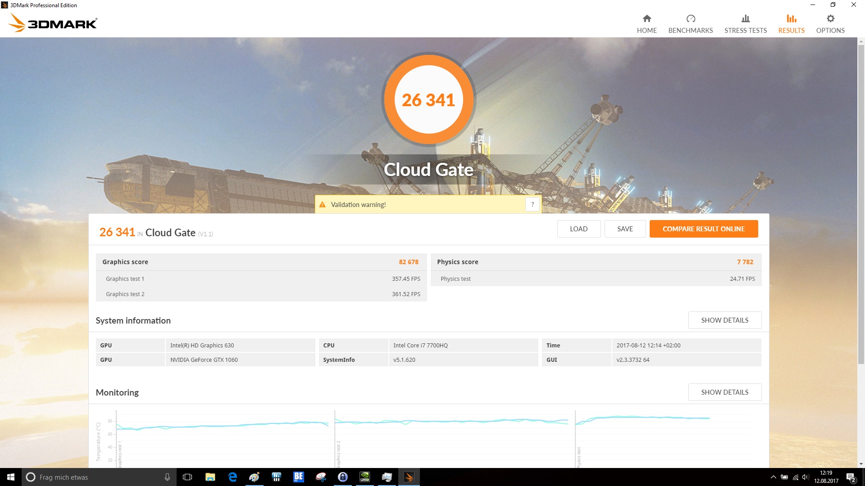The width and height of the screenshot is (865, 486).
Task: Go to the Home section
Action: click(646, 24)
